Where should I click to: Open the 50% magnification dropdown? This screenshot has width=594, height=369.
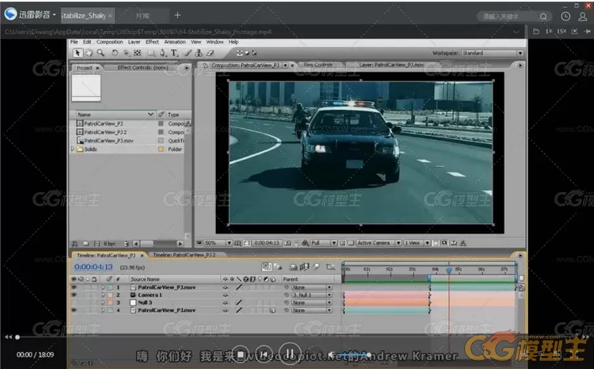coord(218,243)
